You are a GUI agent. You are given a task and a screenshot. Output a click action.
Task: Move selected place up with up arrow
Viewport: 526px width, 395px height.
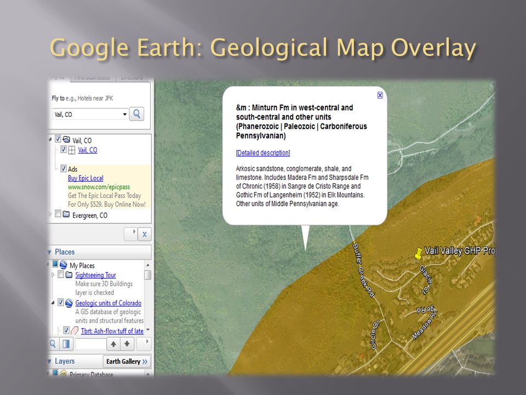pyautogui.click(x=113, y=343)
